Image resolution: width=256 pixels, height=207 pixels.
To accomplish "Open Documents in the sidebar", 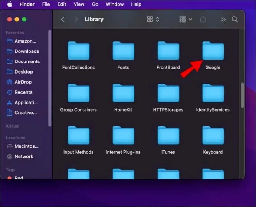I will tap(23, 61).
